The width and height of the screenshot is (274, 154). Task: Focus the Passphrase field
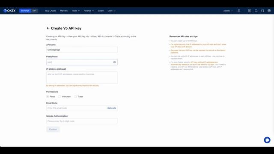click(x=82, y=62)
